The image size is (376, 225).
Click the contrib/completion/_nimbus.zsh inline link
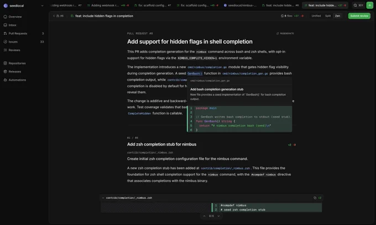[225, 168]
